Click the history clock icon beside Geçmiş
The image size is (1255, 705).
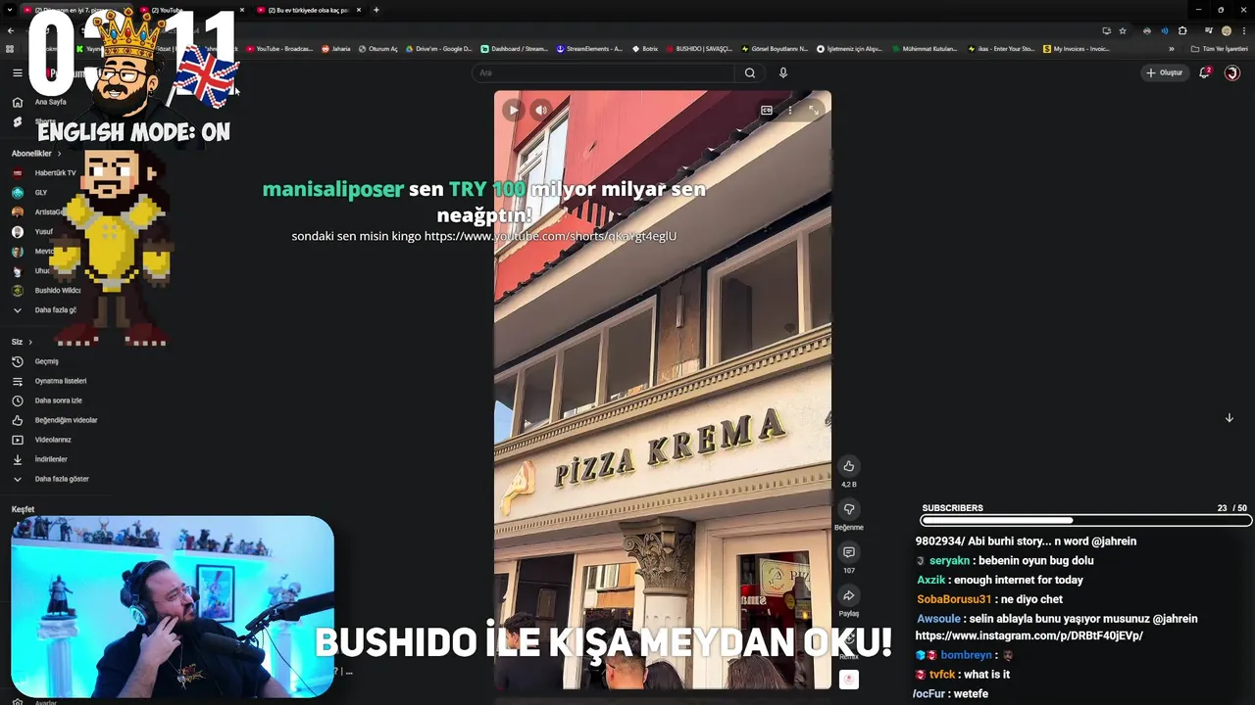17,361
